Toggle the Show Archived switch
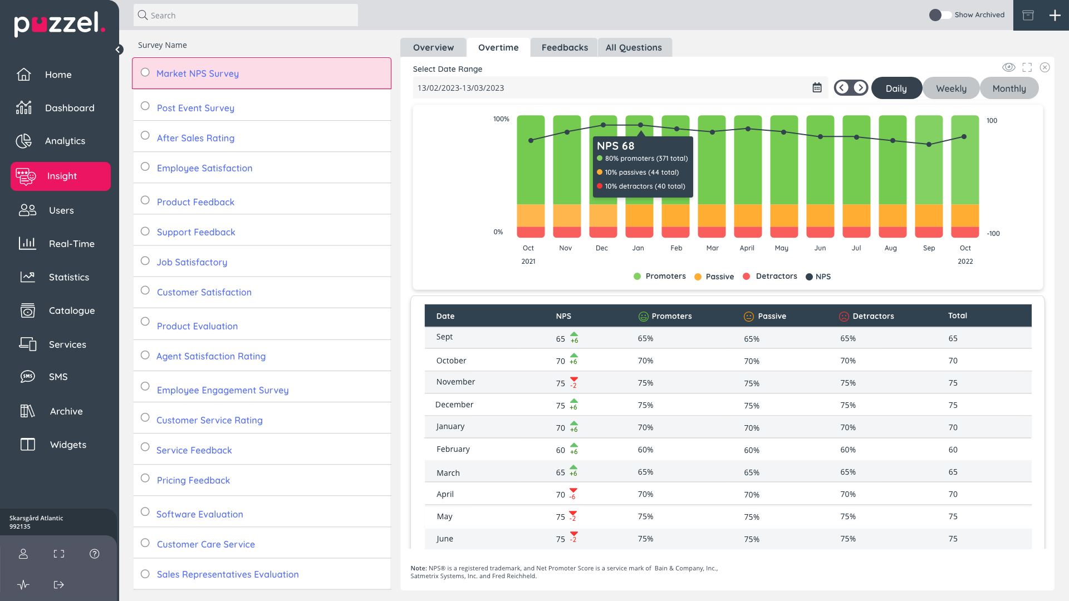Image resolution: width=1069 pixels, height=601 pixels. coord(940,15)
